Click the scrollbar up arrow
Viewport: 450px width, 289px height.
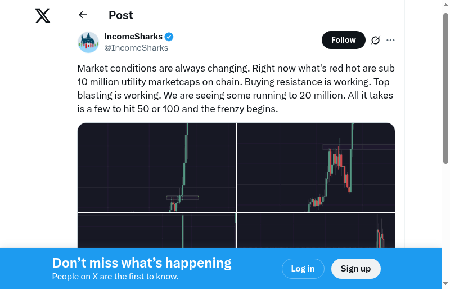(x=445, y=5)
